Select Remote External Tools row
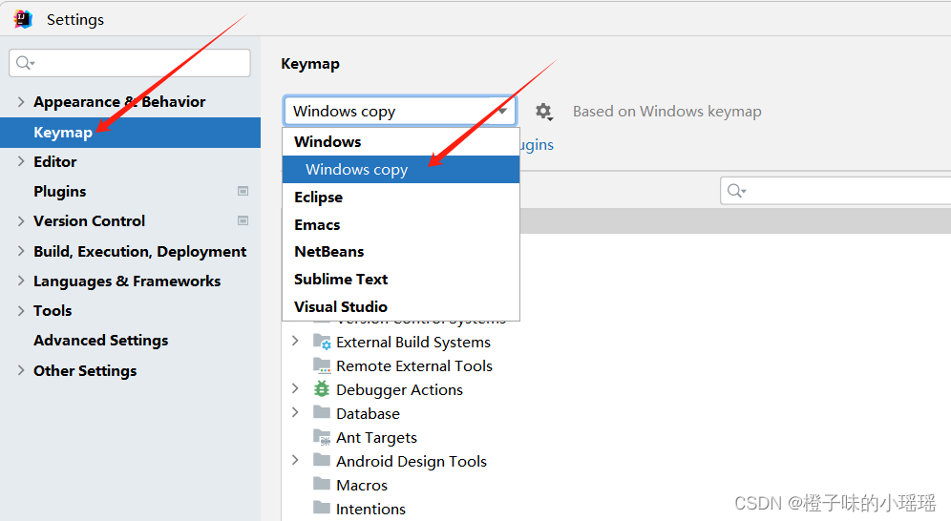The height and width of the screenshot is (521, 951). pyautogui.click(x=414, y=365)
